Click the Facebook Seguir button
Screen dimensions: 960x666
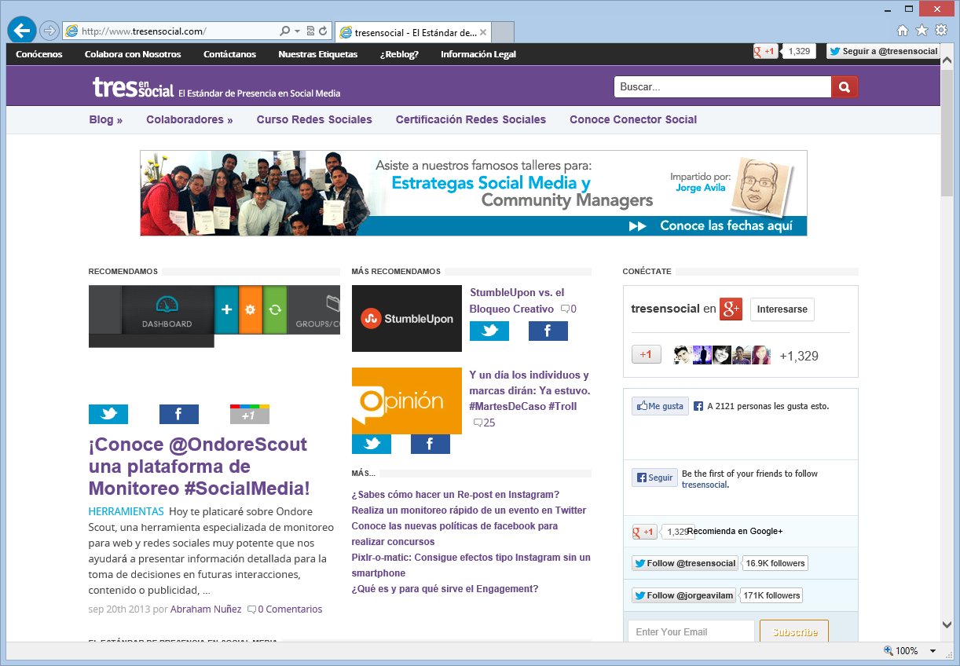click(x=654, y=478)
